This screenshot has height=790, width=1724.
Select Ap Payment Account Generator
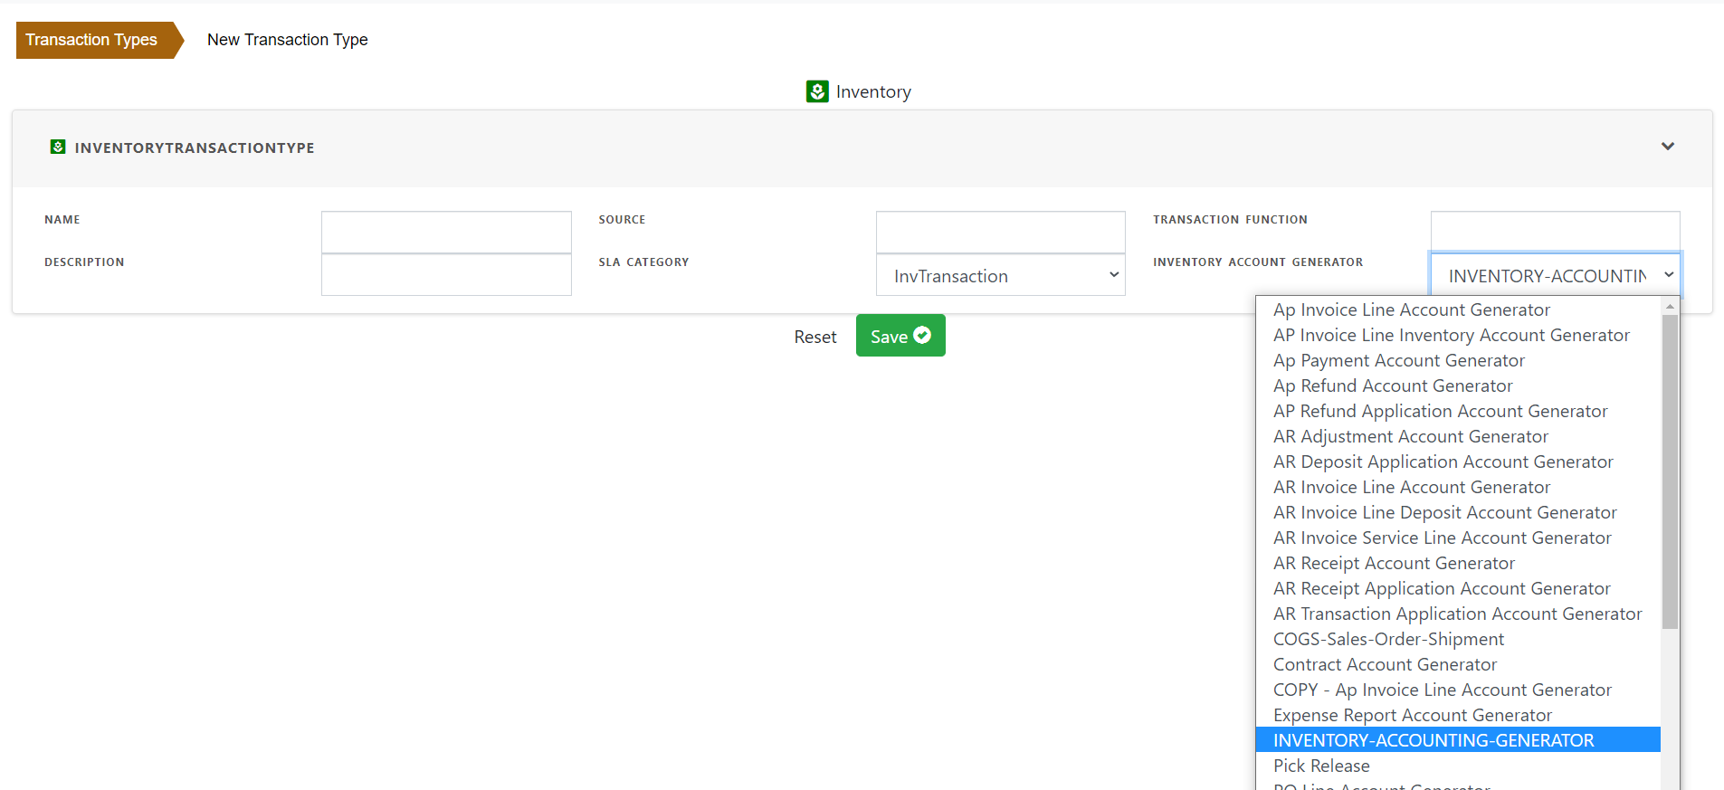click(x=1458, y=360)
